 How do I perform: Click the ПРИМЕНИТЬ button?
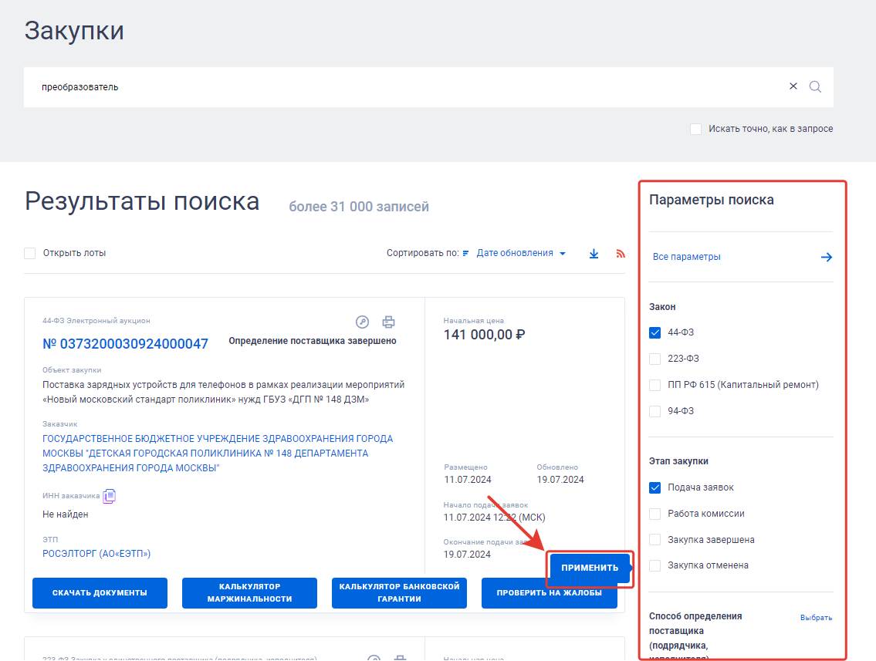click(x=590, y=567)
